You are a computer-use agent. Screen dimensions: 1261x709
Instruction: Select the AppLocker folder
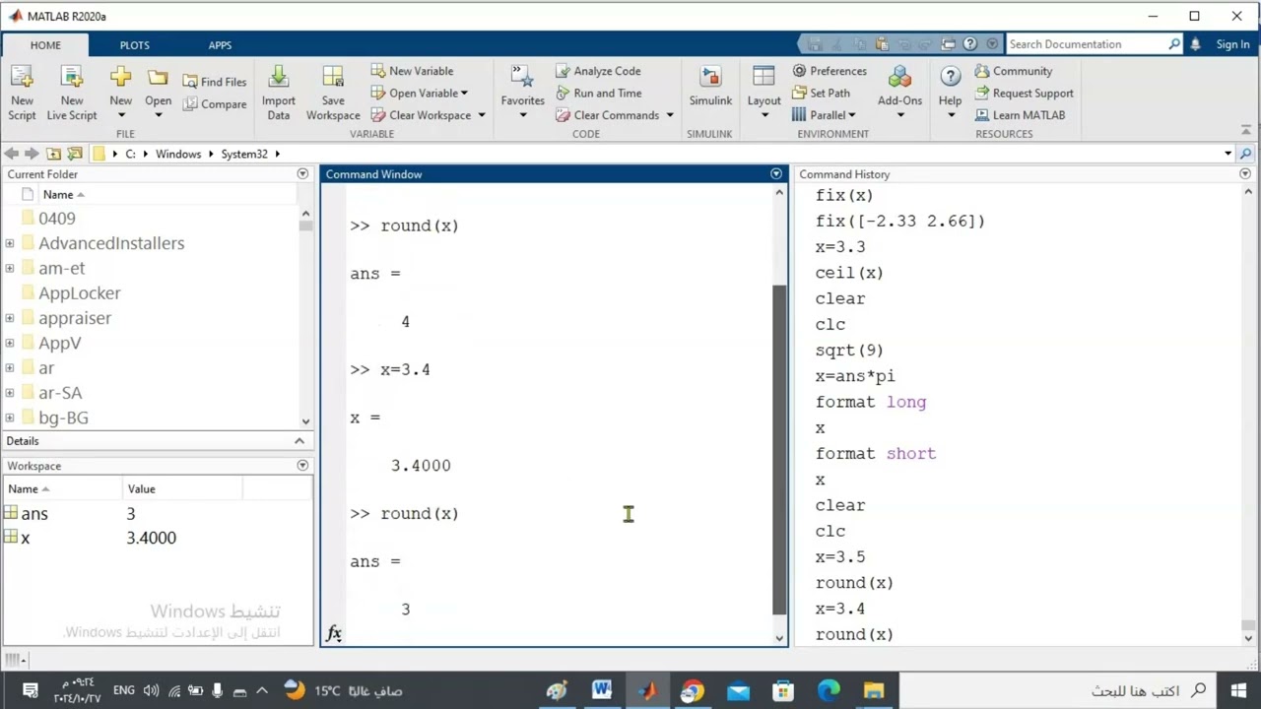(x=80, y=293)
